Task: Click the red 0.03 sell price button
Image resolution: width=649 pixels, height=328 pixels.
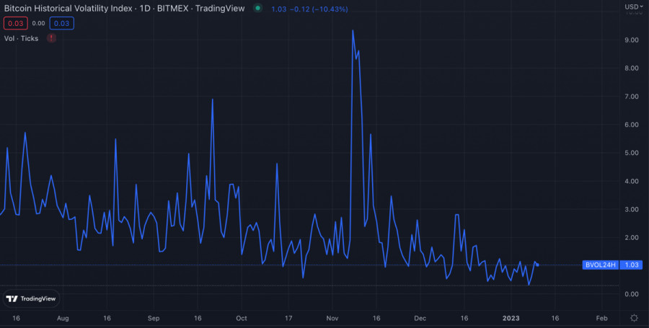Action: pyautogui.click(x=15, y=23)
